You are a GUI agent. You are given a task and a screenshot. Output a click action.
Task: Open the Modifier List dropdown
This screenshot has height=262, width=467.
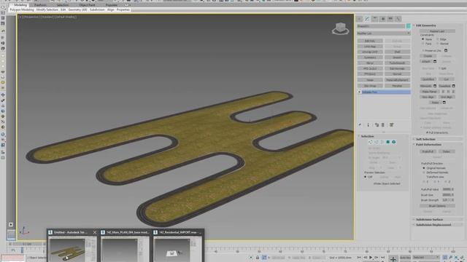click(x=383, y=33)
